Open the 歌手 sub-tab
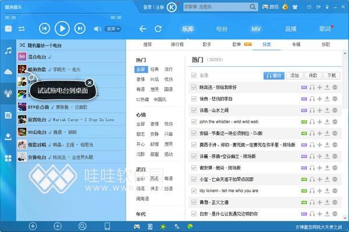This screenshot has width=349, height=232. (206, 45)
